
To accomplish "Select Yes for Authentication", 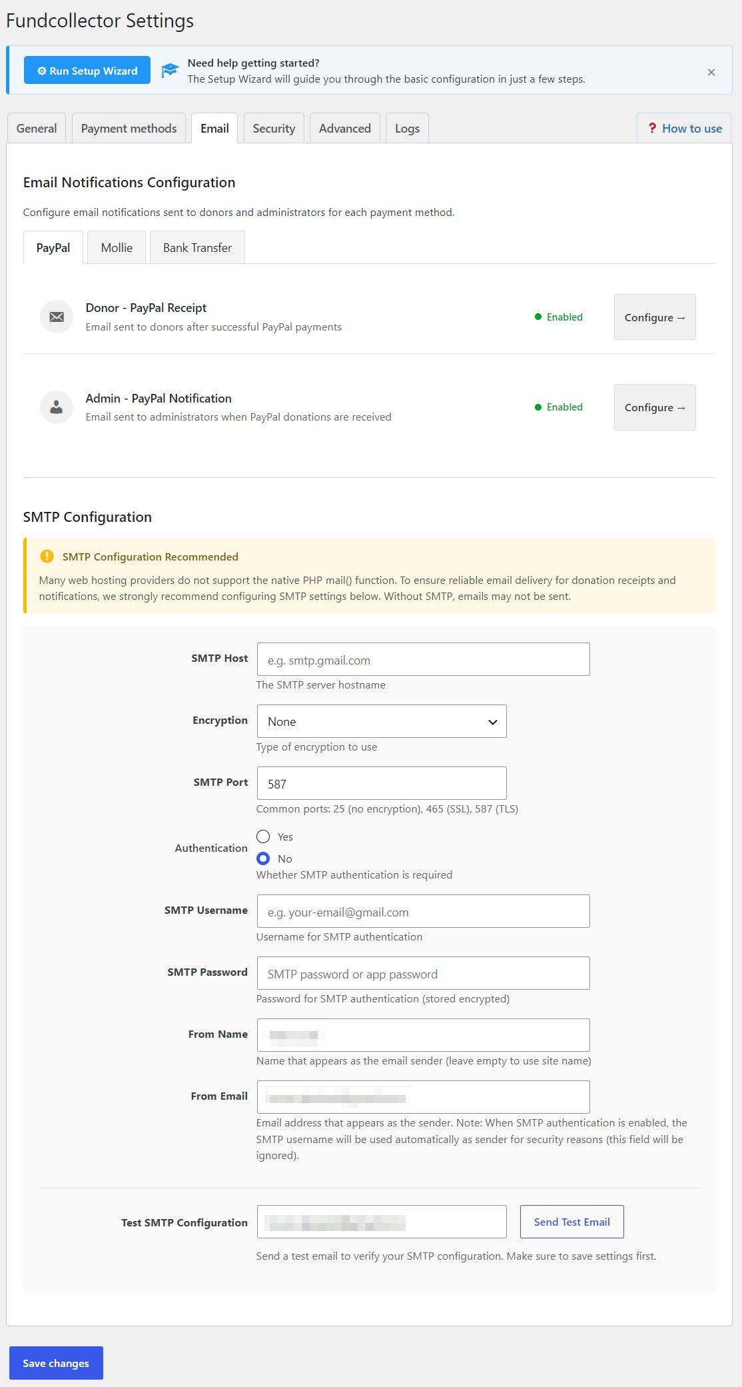I will pyautogui.click(x=263, y=836).
